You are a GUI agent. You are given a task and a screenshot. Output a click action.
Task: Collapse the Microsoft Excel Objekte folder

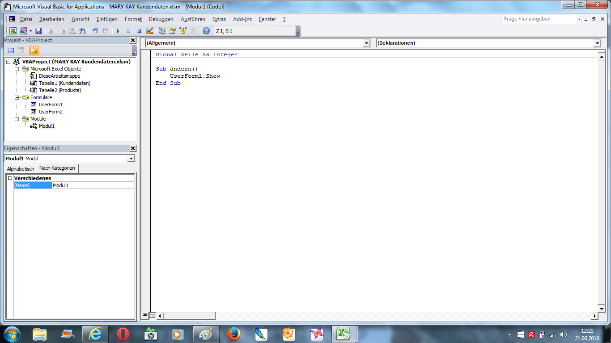17,69
